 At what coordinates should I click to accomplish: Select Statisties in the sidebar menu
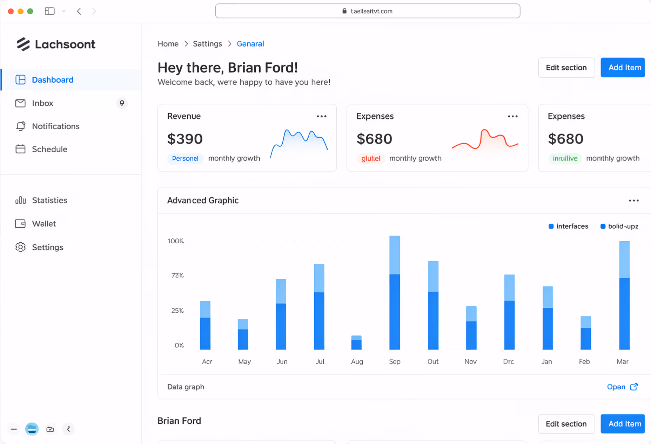[49, 200]
